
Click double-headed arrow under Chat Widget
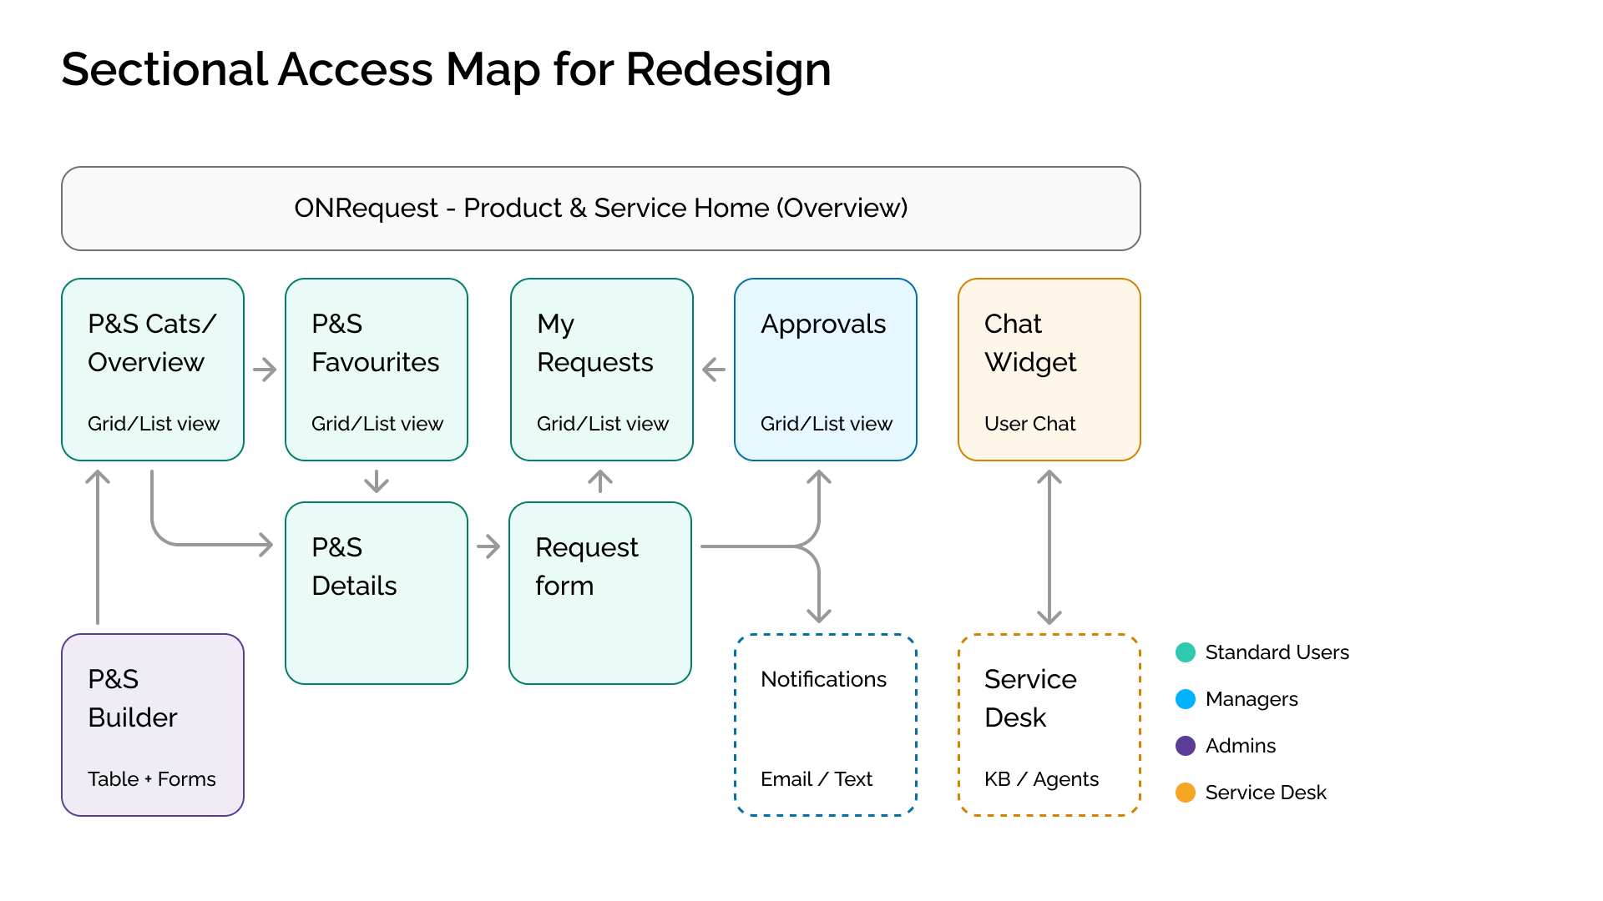click(x=1049, y=546)
